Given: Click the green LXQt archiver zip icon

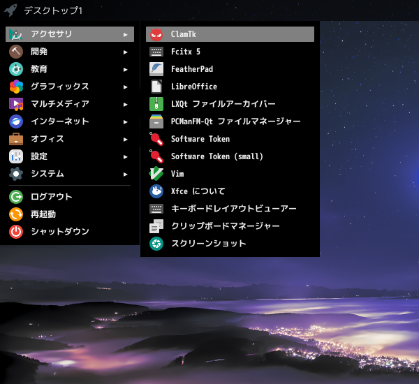Looking at the screenshot, I should pyautogui.click(x=156, y=104).
